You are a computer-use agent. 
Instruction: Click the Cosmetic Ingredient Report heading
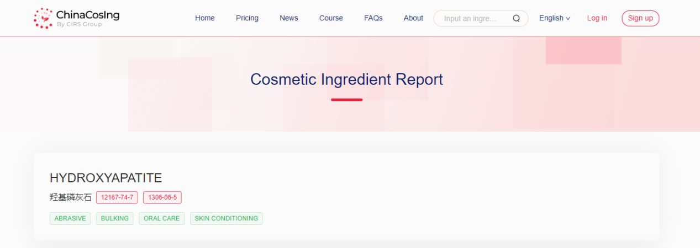click(346, 79)
